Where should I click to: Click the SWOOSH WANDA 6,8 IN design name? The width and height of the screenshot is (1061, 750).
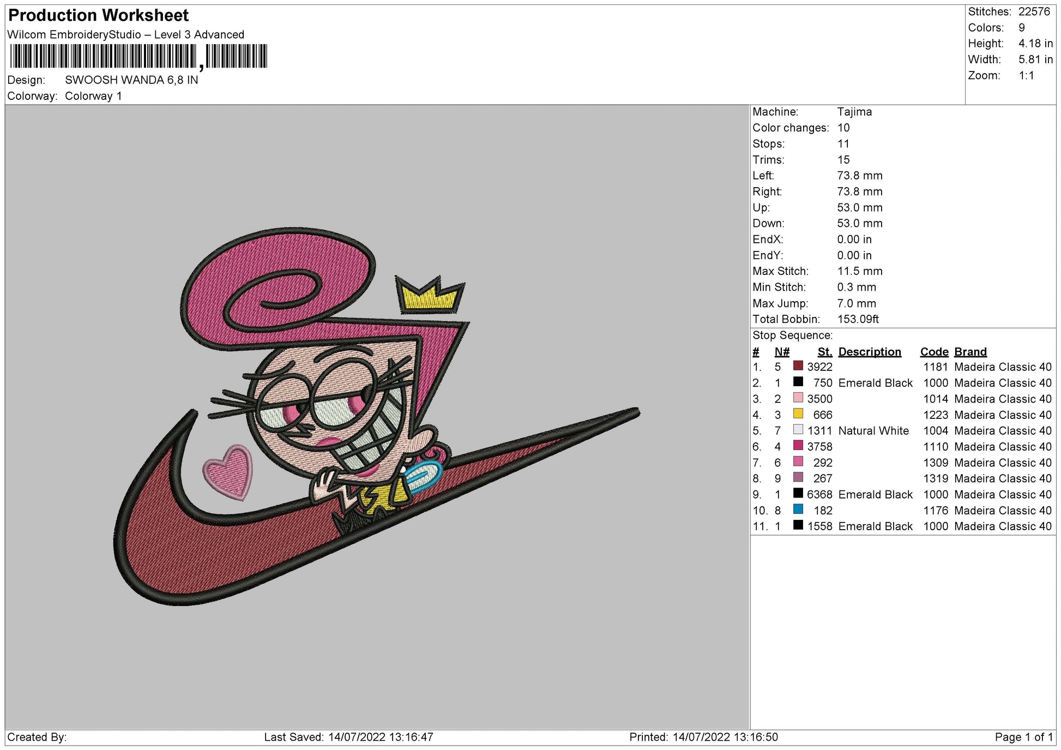click(x=131, y=80)
